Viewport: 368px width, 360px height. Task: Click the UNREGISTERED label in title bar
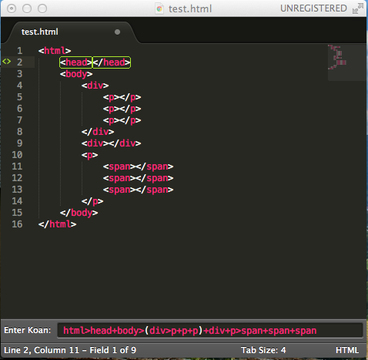point(313,8)
